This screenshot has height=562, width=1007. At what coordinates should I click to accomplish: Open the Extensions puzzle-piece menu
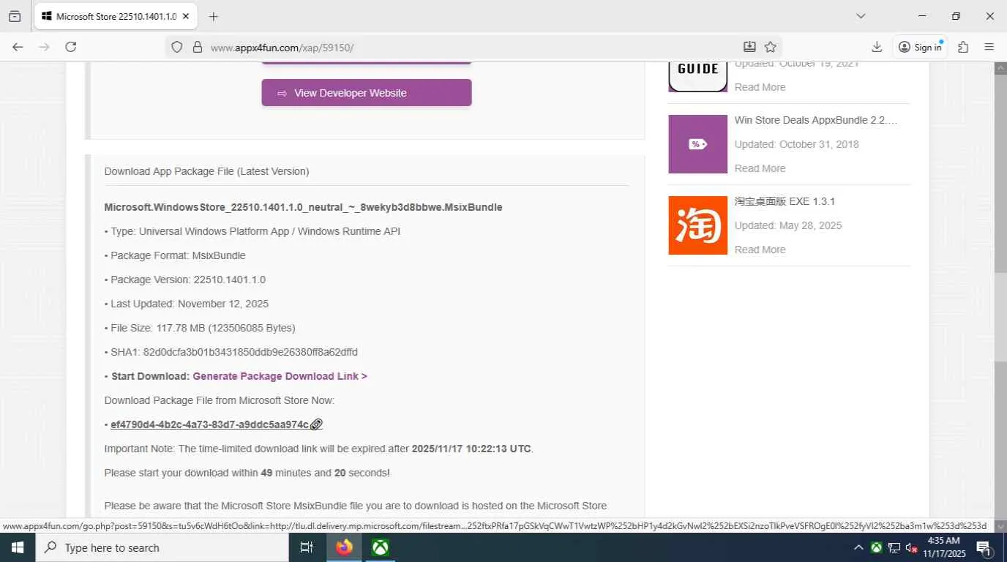coord(963,47)
